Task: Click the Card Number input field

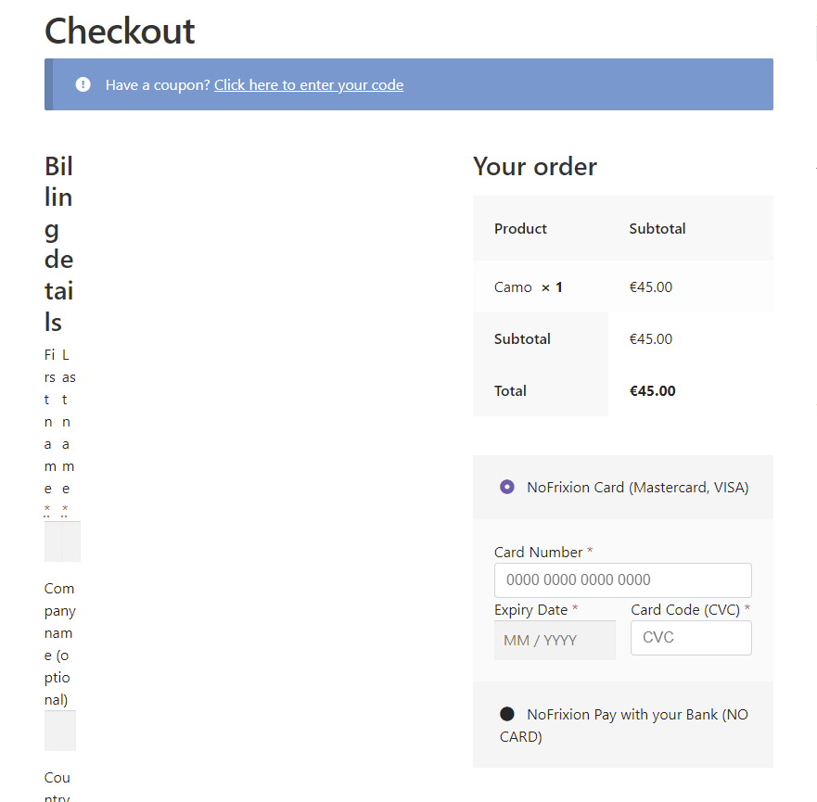Action: [622, 580]
